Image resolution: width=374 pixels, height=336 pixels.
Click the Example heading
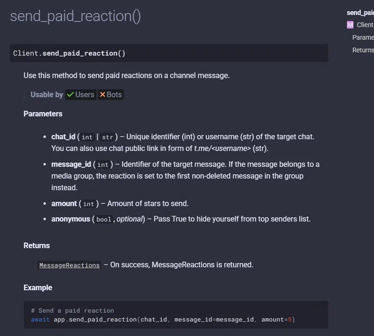coord(38,287)
